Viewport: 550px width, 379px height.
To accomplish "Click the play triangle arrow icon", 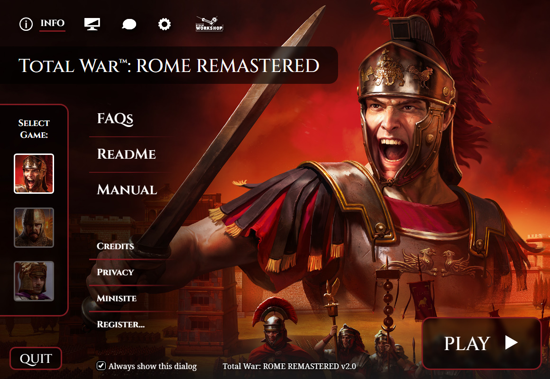I will (x=511, y=343).
